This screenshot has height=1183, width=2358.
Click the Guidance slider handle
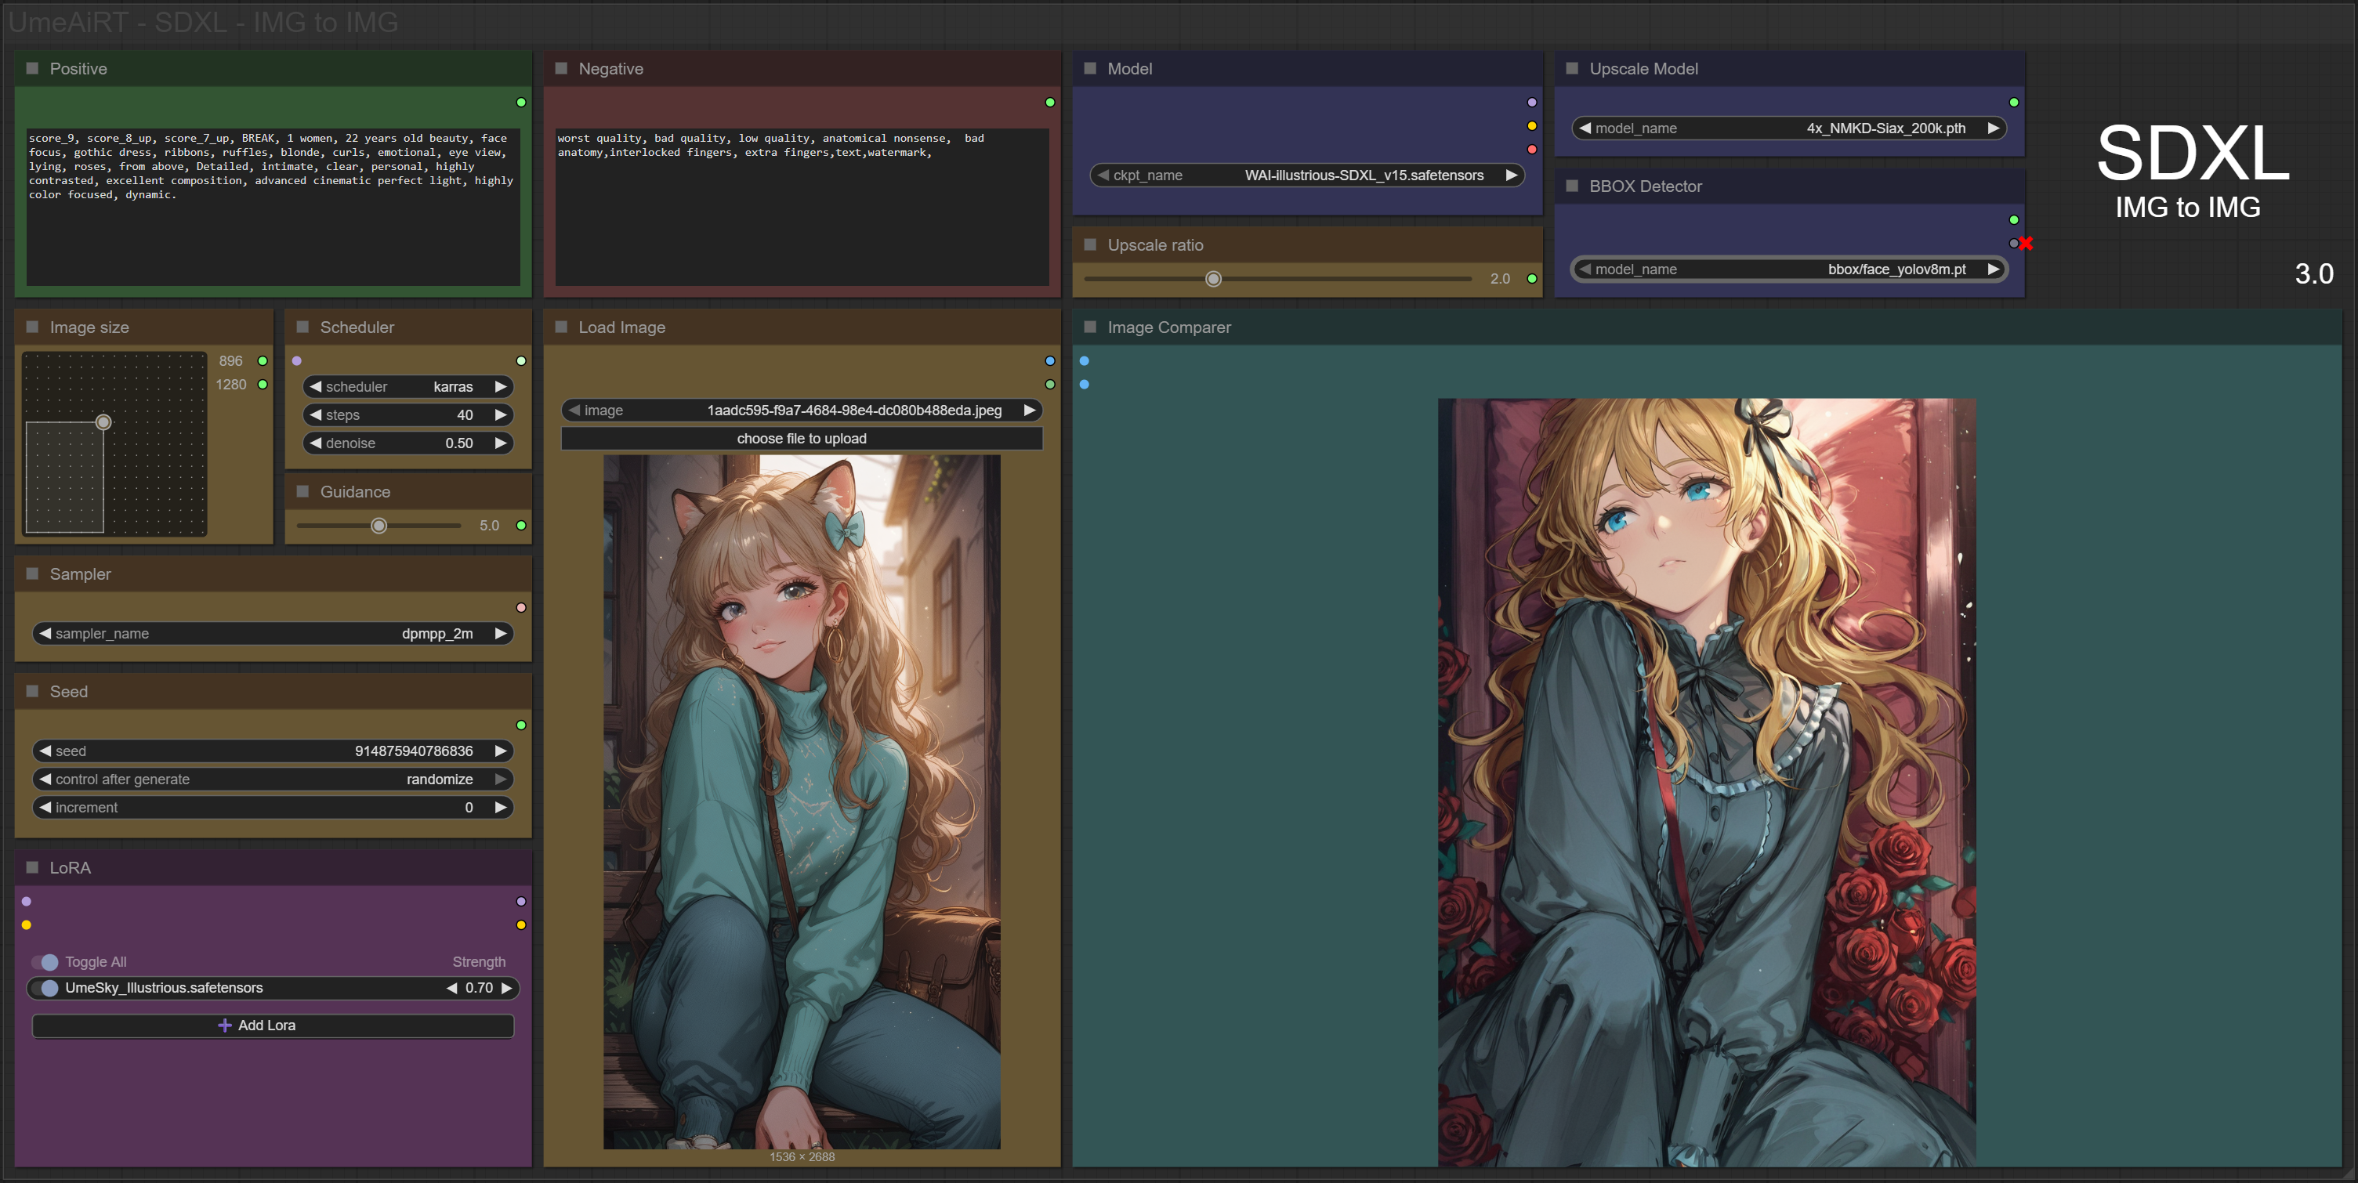379,525
